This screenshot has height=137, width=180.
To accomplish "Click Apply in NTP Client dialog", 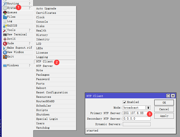I will 164,116.
